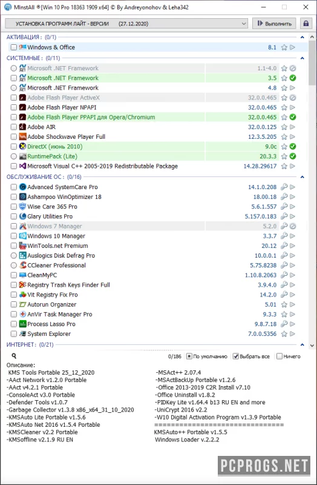This screenshot has width=317, height=485.
Task: Click wrench icon for Ashampoo WinOptimizer 18
Action: 284,196
